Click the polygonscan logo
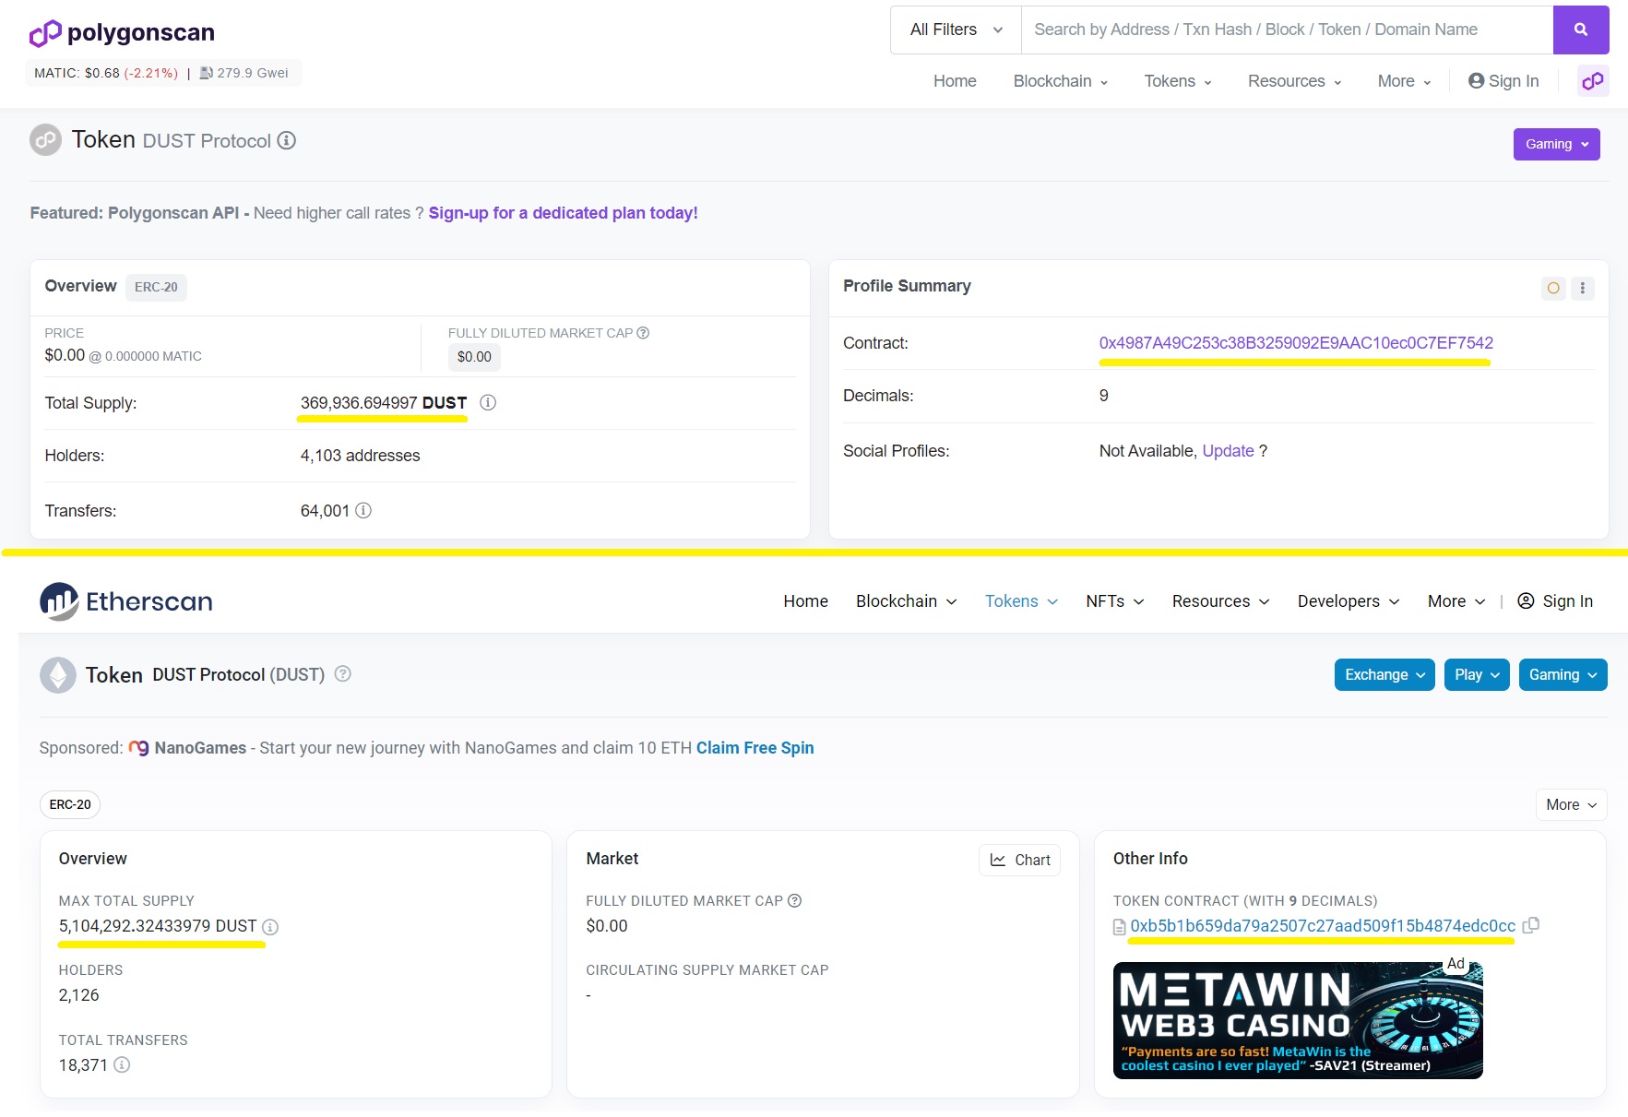The width and height of the screenshot is (1628, 1117). point(122,33)
